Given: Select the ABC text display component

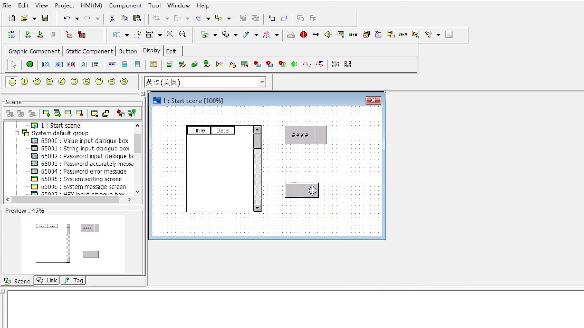Looking at the screenshot, I should [x=58, y=64].
